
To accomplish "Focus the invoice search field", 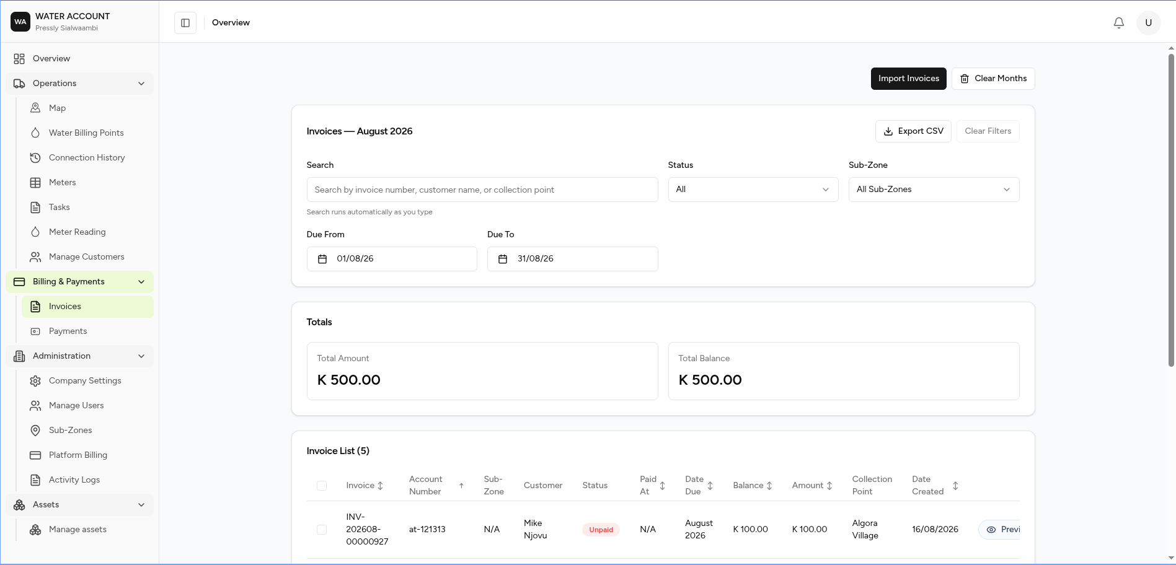I will pyautogui.click(x=482, y=190).
